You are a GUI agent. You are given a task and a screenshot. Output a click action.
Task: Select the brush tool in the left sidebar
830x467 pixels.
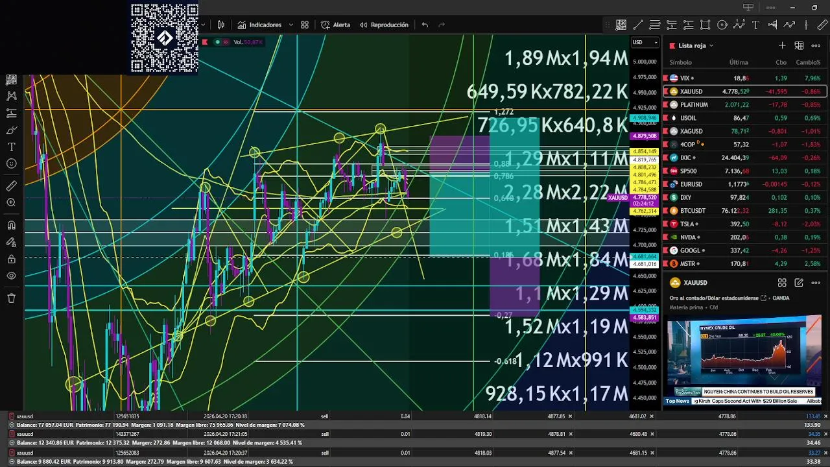[x=11, y=130]
